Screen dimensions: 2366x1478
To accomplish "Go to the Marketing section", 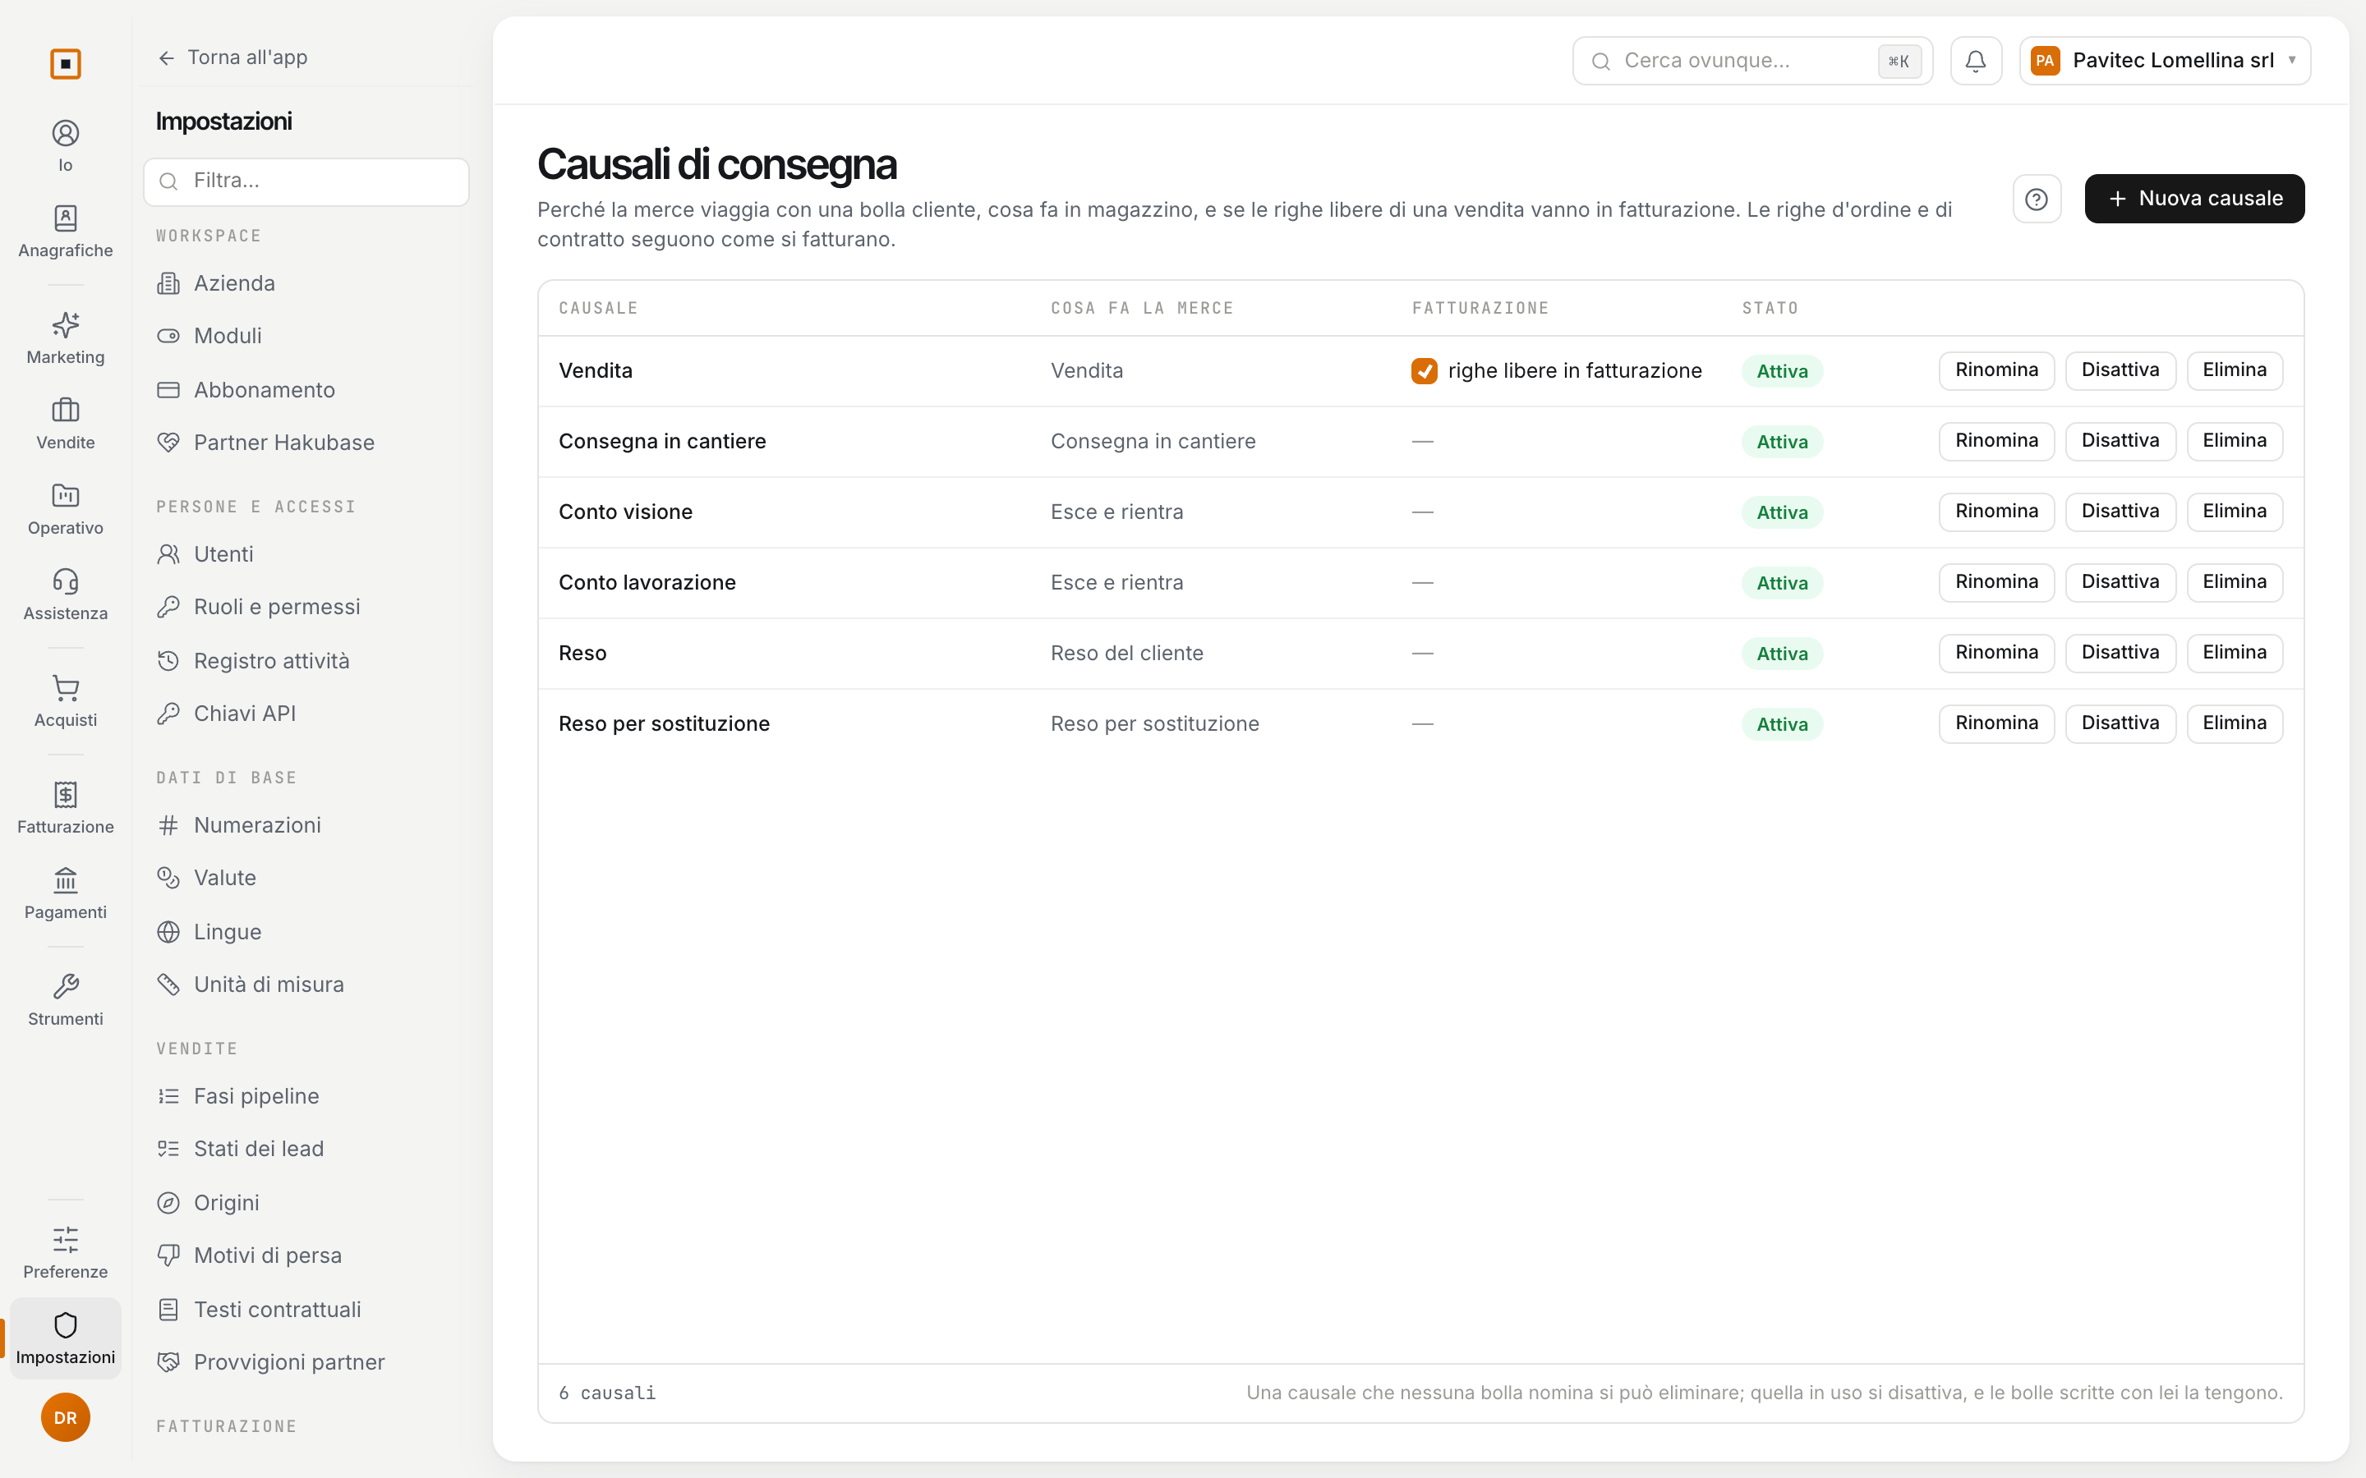I will (x=66, y=338).
